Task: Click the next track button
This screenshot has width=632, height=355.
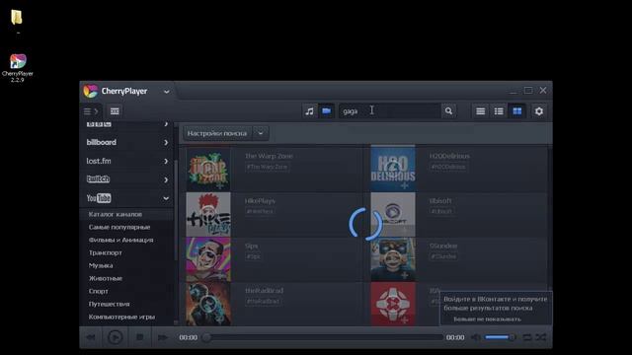Action: pos(162,337)
